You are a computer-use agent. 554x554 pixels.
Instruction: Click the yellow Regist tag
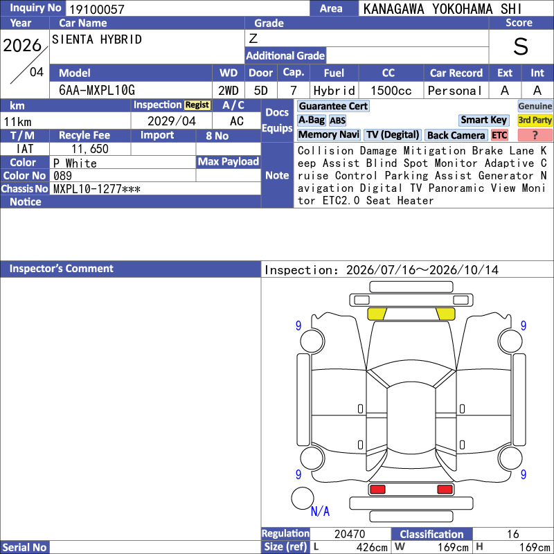coord(197,105)
